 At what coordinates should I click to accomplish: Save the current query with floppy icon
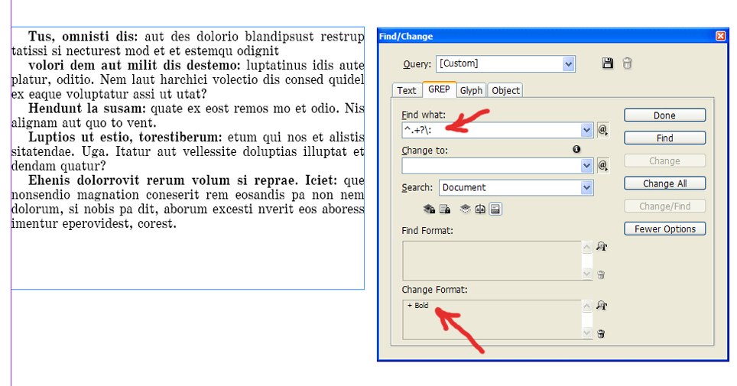pyautogui.click(x=607, y=63)
